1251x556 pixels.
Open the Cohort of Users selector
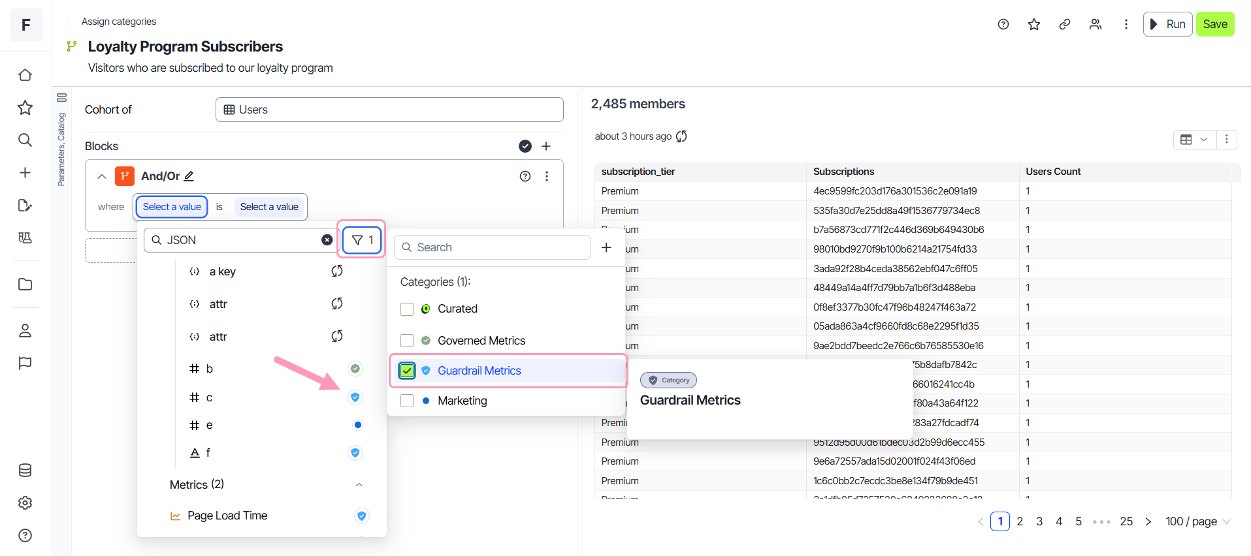click(x=389, y=110)
